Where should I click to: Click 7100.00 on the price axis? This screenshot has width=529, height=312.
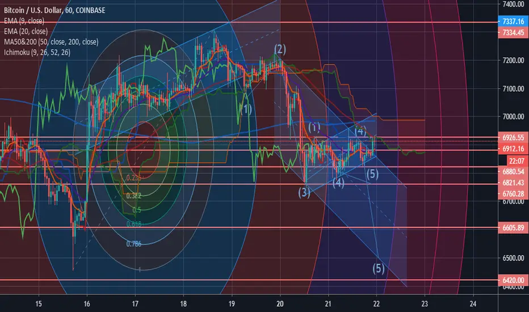point(513,88)
